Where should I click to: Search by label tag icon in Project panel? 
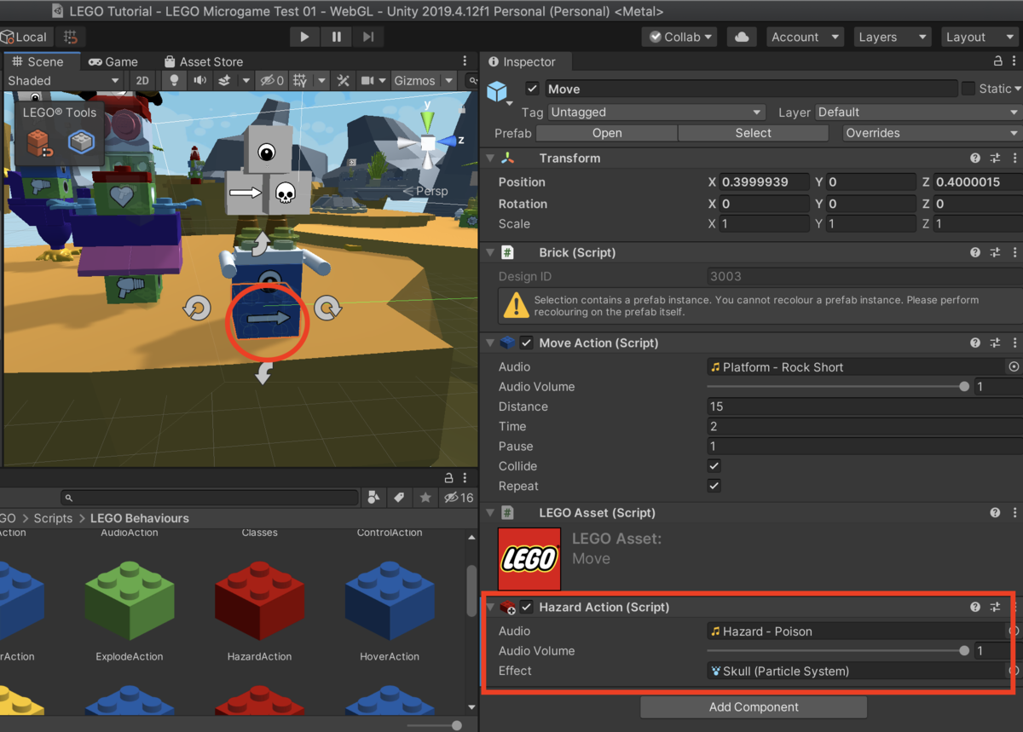pyautogui.click(x=399, y=498)
